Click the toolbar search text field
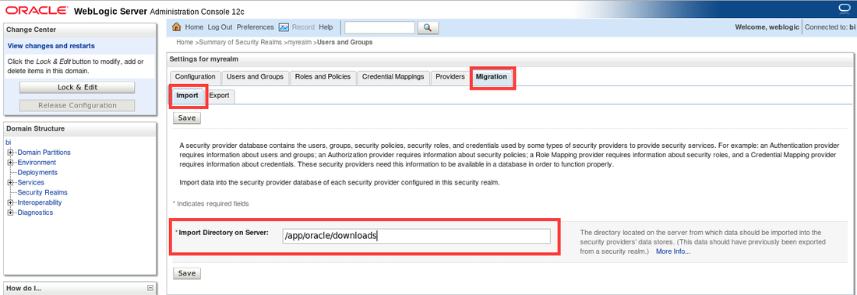The width and height of the screenshot is (857, 295). (x=380, y=27)
